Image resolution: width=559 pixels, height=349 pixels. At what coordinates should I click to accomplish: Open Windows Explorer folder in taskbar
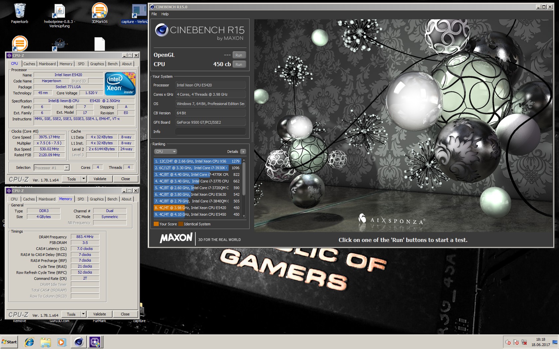(46, 342)
